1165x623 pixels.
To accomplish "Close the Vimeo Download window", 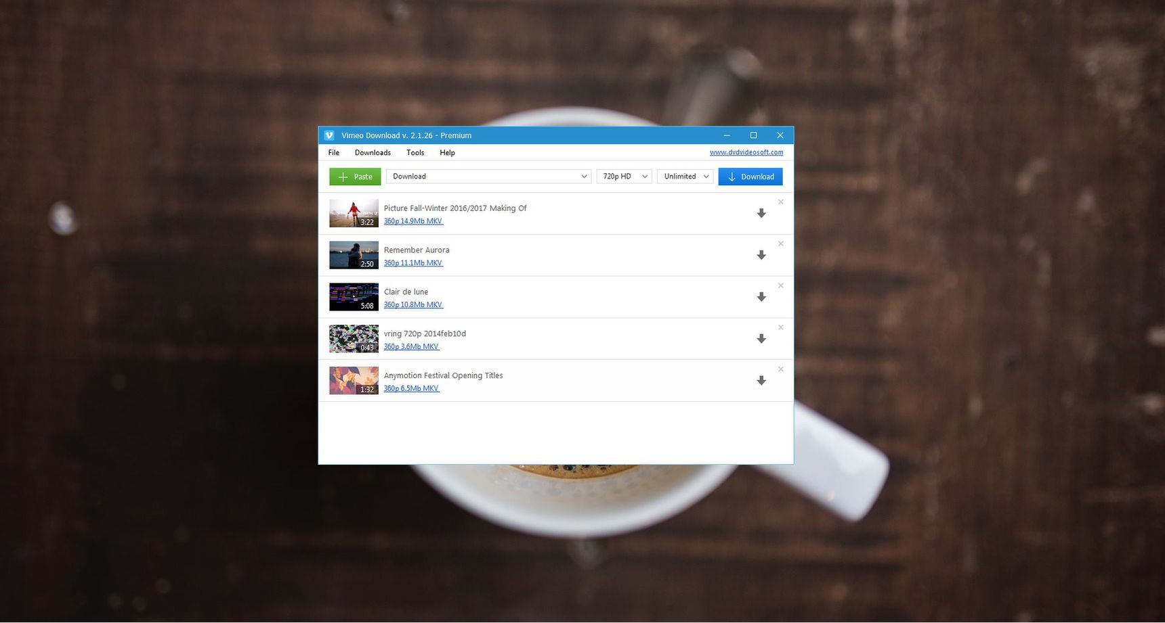I will point(780,135).
